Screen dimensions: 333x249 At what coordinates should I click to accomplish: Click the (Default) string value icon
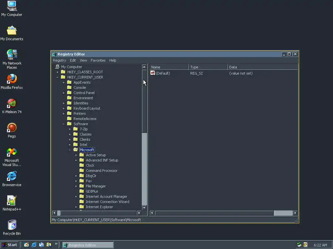pos(153,73)
